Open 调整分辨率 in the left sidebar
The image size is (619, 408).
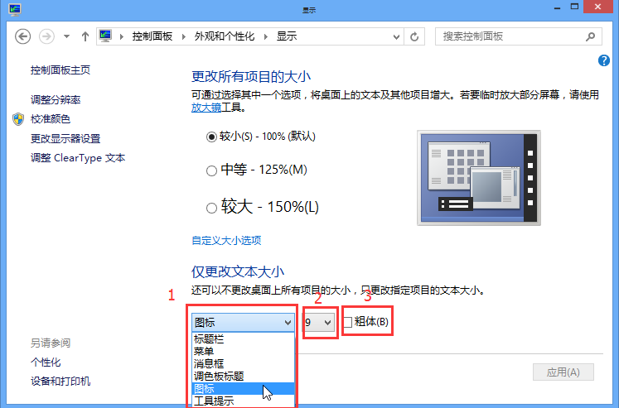(56, 99)
